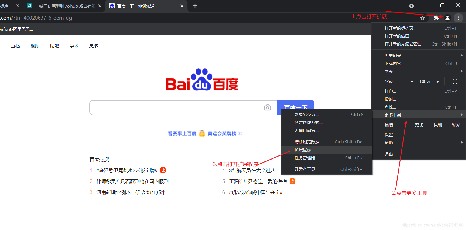Choose 网页另存为... in submenu
Screen dimensions: 466x230
327,114
